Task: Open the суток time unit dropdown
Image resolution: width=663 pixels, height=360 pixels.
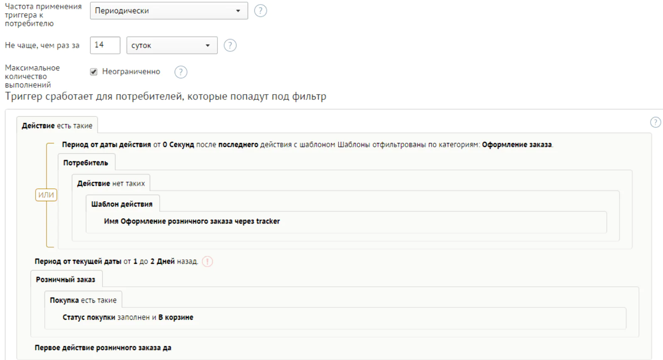Action: (x=172, y=45)
